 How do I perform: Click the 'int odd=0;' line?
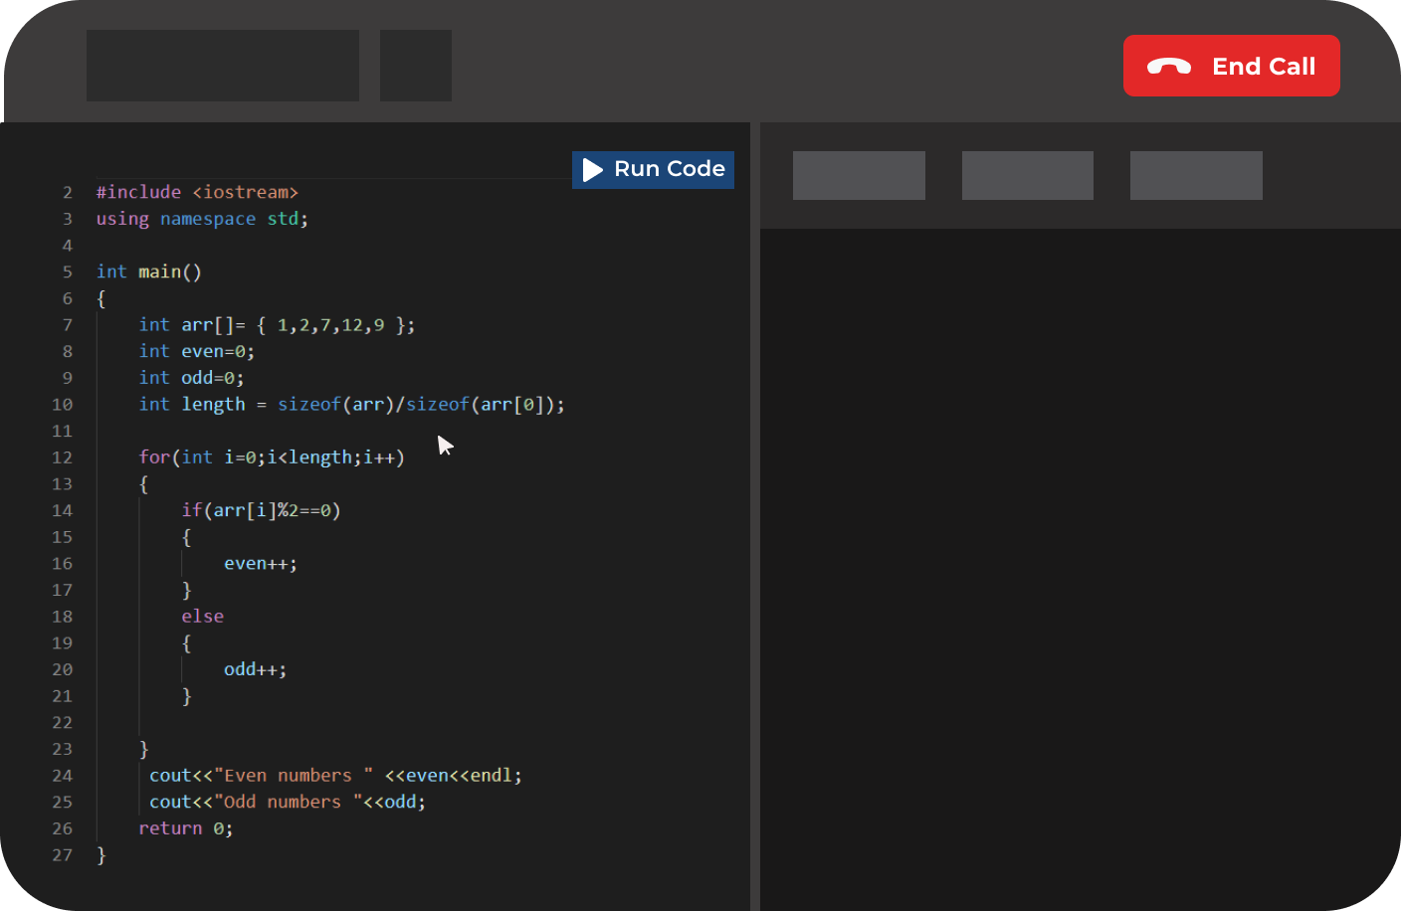(x=191, y=378)
